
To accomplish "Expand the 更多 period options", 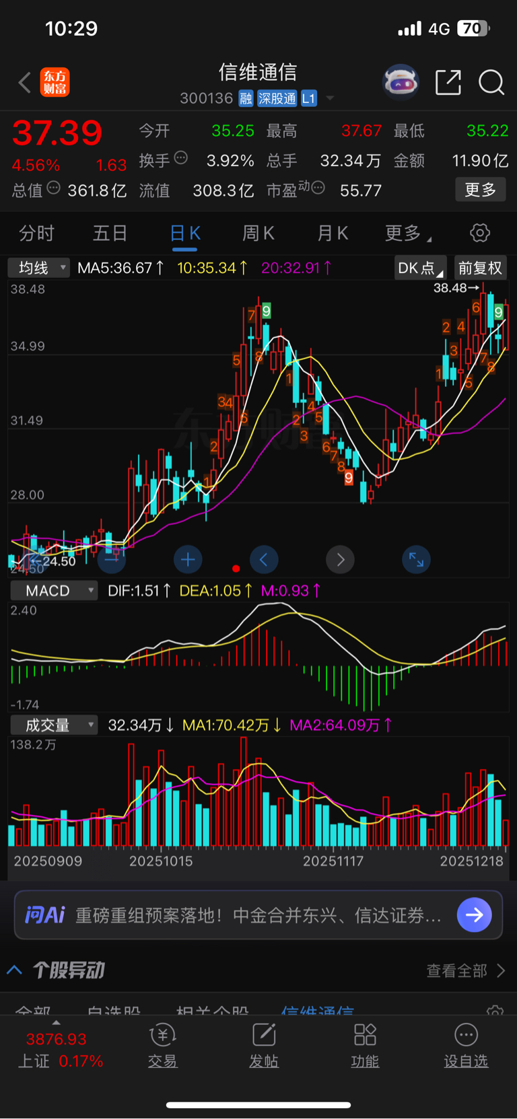I will pos(408,233).
